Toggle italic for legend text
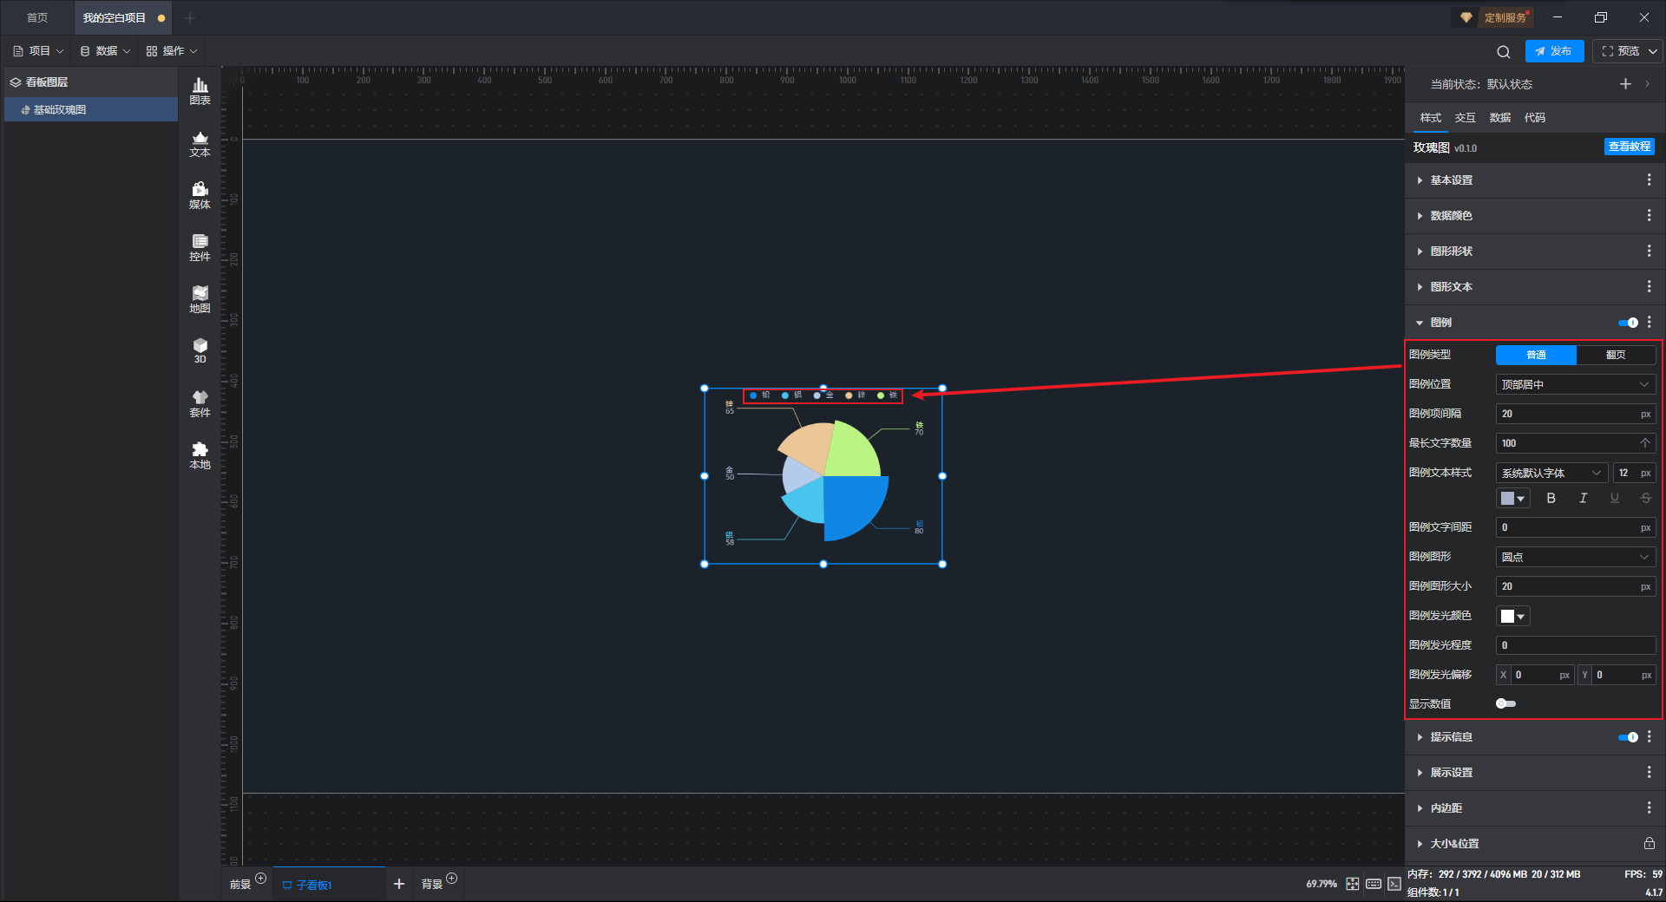The height and width of the screenshot is (902, 1666). tap(1583, 498)
